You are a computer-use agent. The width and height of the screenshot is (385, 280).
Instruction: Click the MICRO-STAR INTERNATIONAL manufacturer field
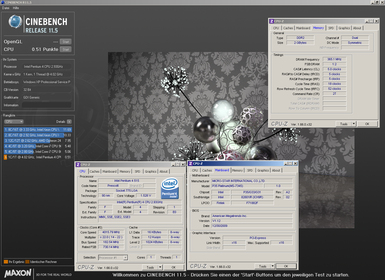point(252,181)
